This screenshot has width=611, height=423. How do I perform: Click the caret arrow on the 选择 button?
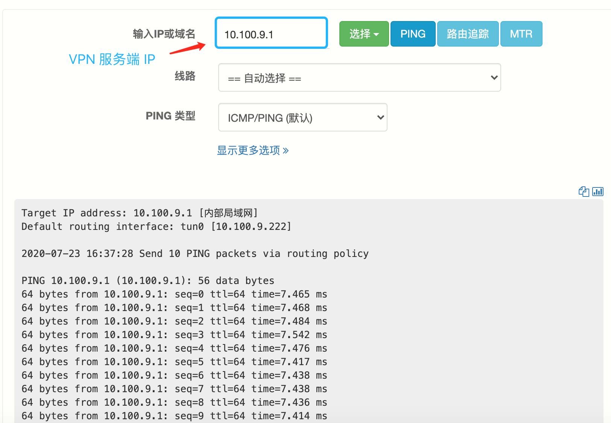[x=376, y=35]
